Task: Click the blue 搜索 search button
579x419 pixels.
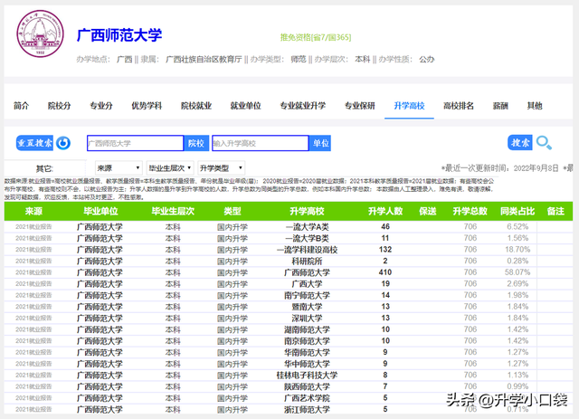Action: pos(520,143)
